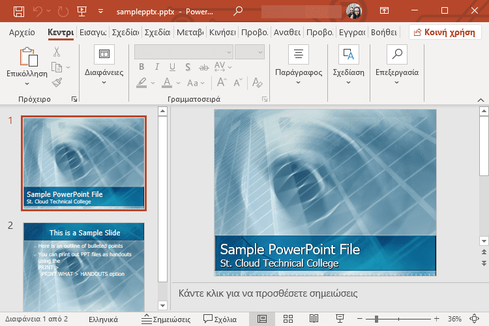Switch to Normal view icon
The height and width of the screenshot is (326, 489).
(262, 319)
